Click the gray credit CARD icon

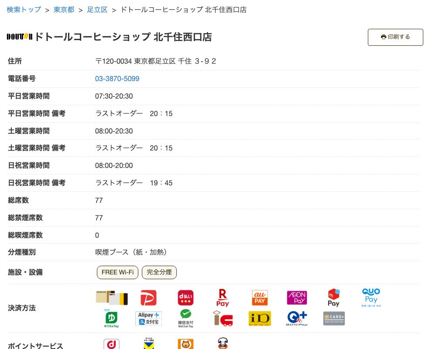click(334, 318)
